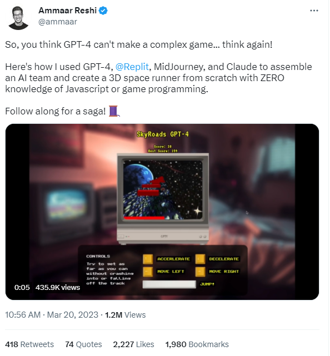Image resolution: width=330 pixels, height=356 pixels.
Task: Click the red progress bar in game screen
Action: click(x=144, y=218)
